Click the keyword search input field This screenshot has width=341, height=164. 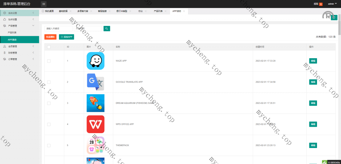pyautogui.click(x=58, y=29)
